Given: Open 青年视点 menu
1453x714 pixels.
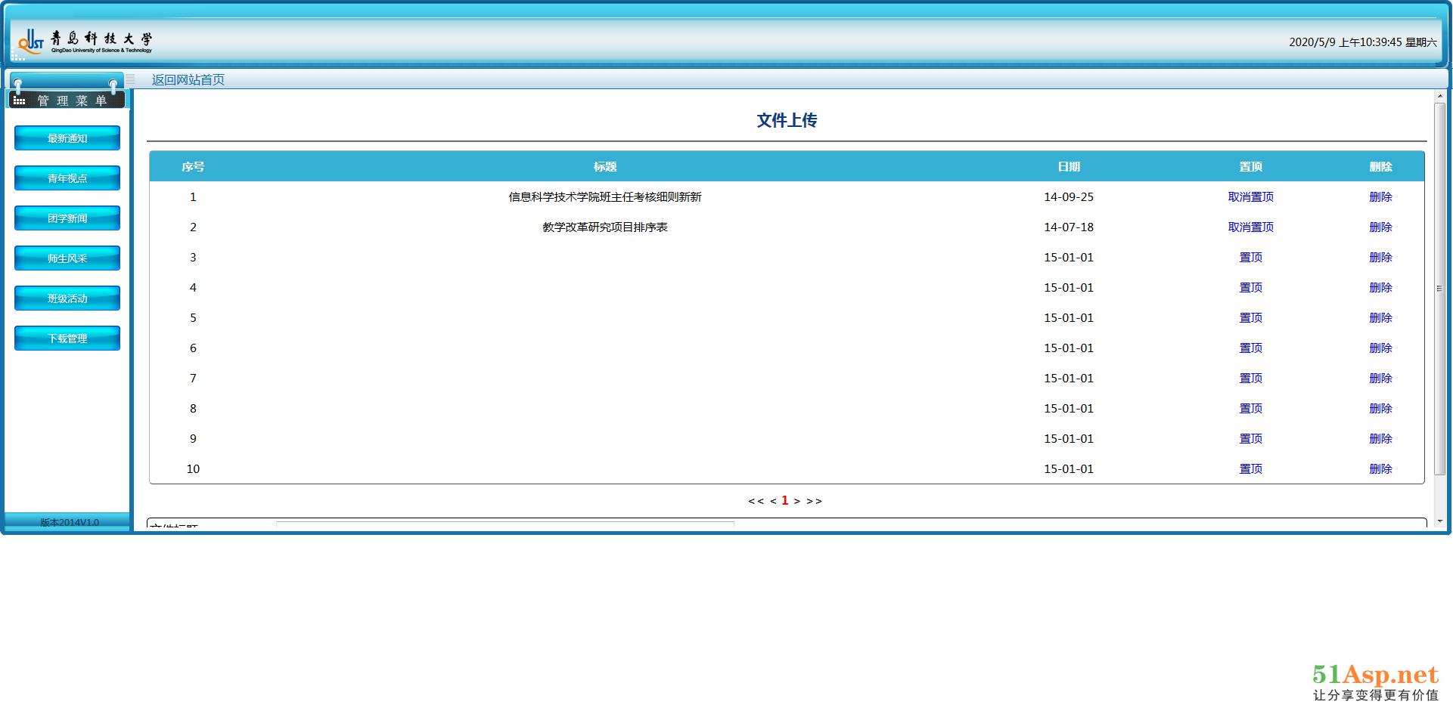Looking at the screenshot, I should (67, 178).
